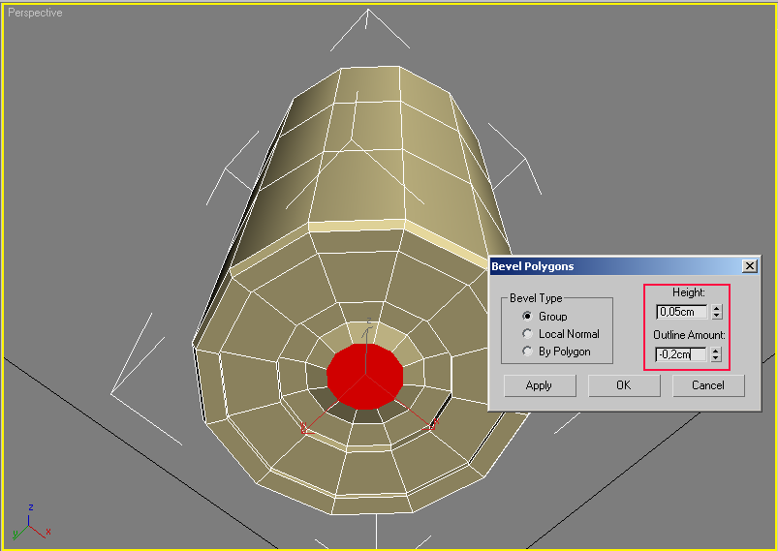
Task: Click the Perspective viewport label
Action: [35, 13]
